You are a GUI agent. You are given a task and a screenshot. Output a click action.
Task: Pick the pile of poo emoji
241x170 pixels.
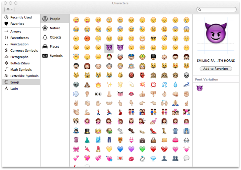coord(87,85)
